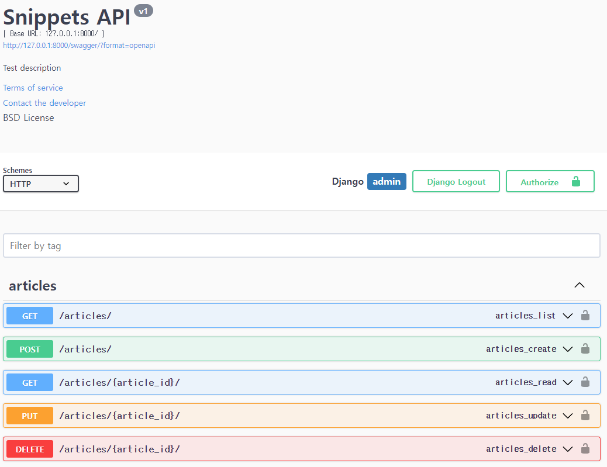
Task: Click the Base URL text
Action: tap(53, 34)
